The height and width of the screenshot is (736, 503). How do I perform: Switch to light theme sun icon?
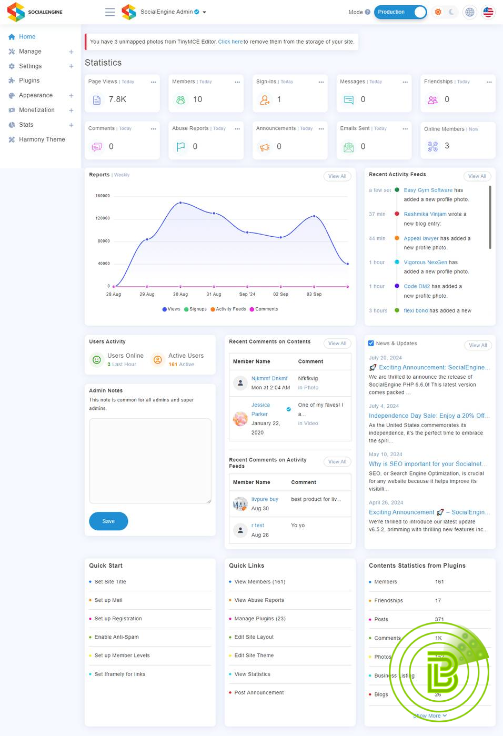point(438,12)
